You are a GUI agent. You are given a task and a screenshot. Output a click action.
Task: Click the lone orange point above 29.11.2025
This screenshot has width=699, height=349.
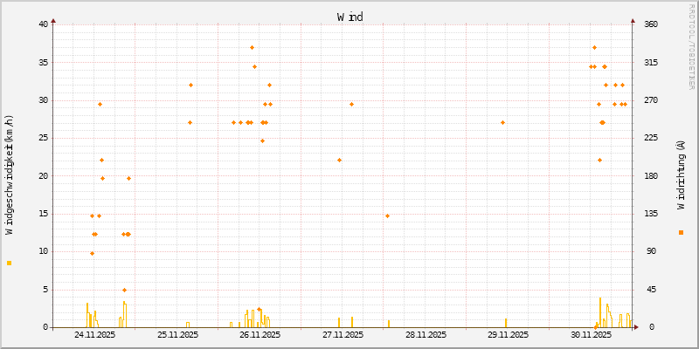502,122
